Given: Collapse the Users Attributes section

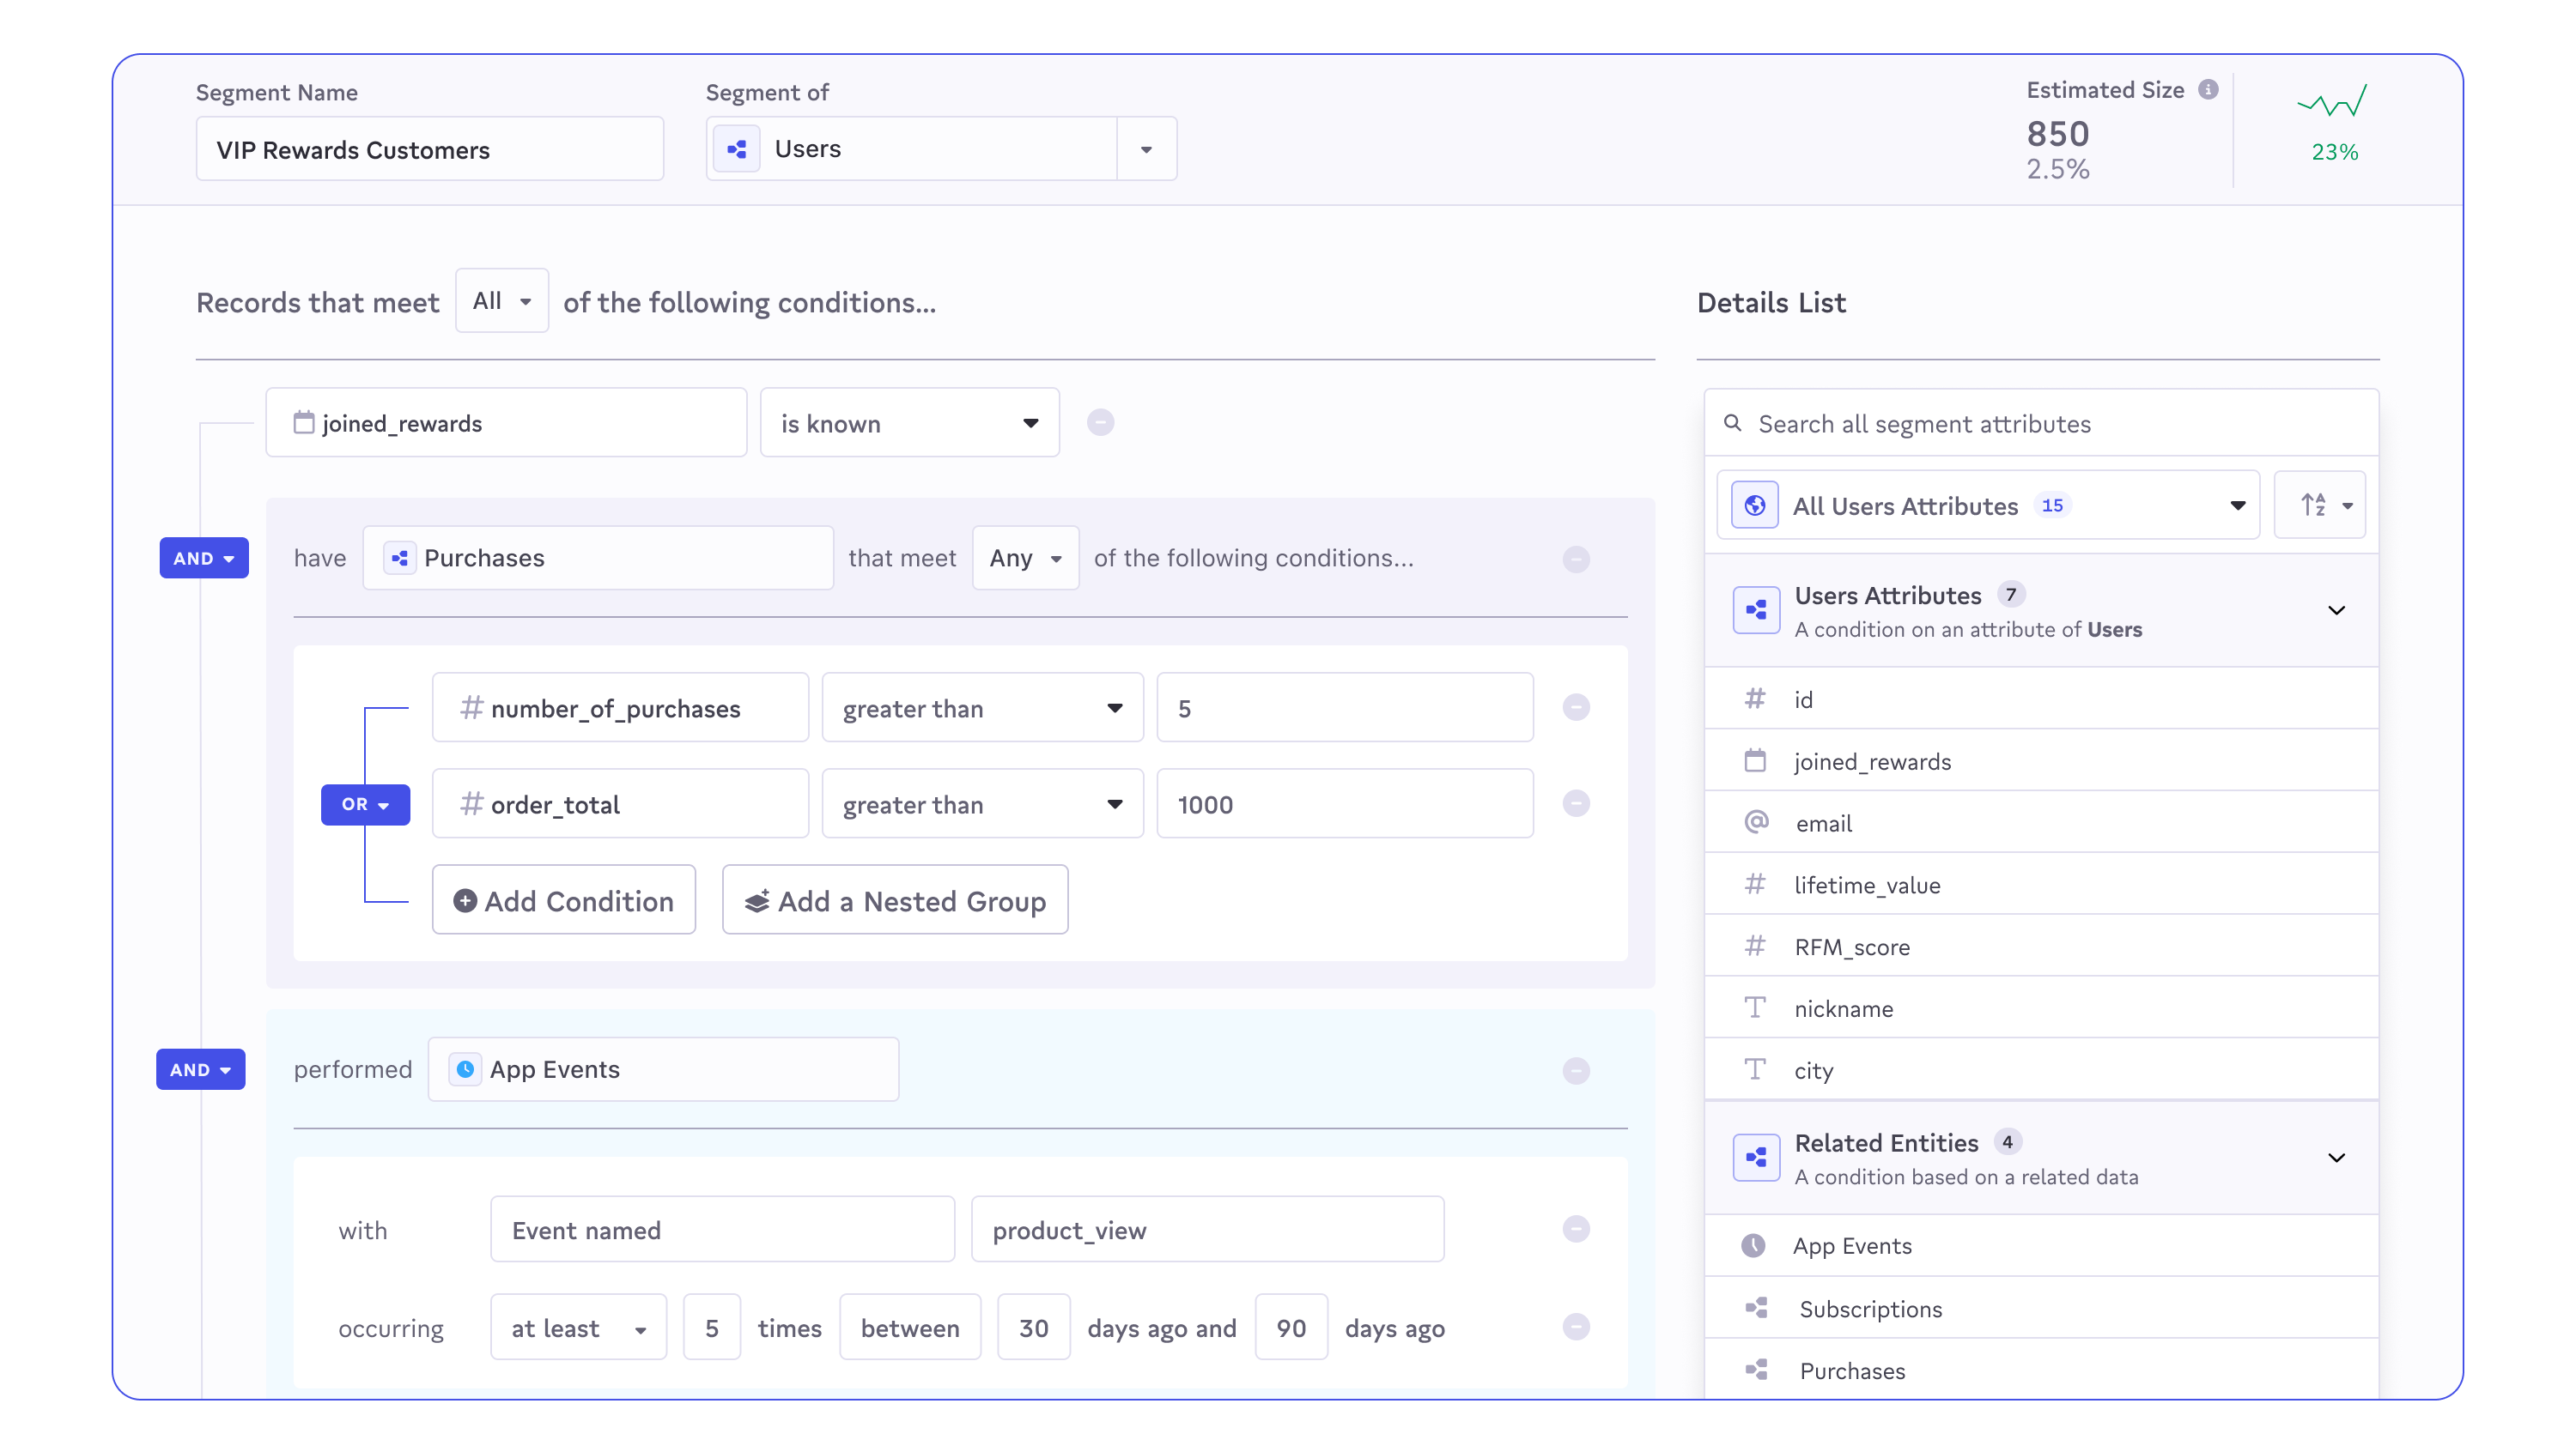Looking at the screenshot, I should point(2336,611).
